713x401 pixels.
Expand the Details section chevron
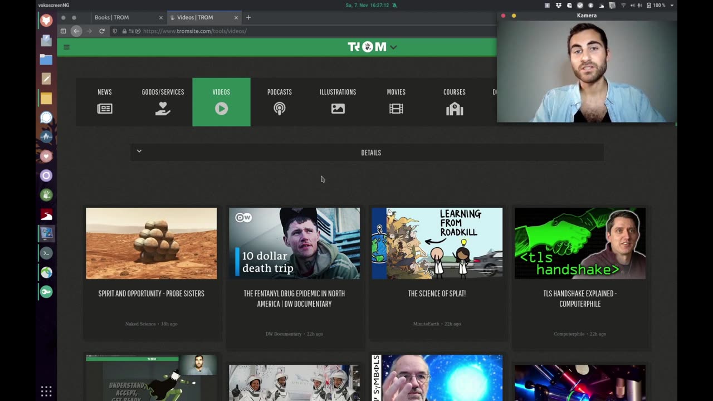click(139, 151)
